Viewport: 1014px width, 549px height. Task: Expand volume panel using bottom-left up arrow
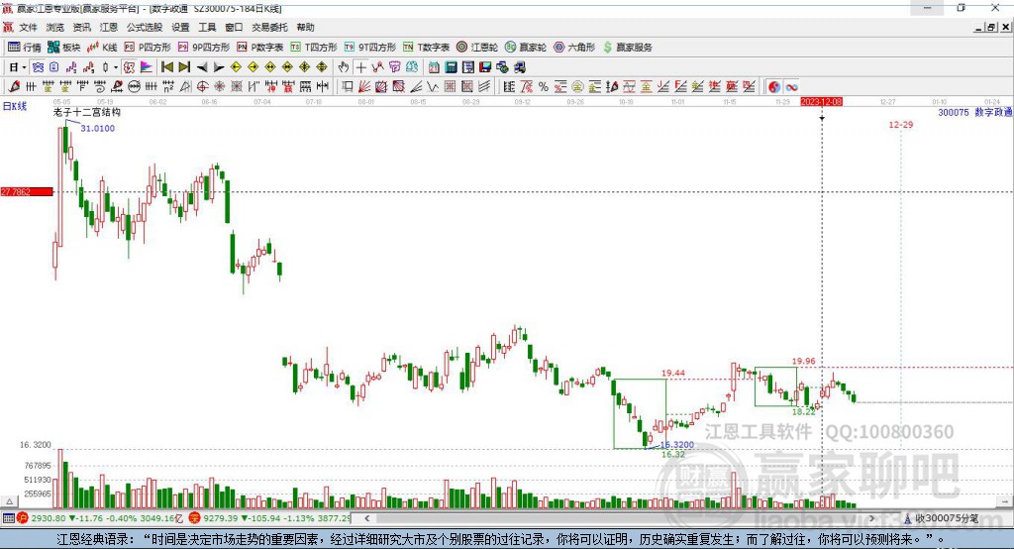click(9, 501)
